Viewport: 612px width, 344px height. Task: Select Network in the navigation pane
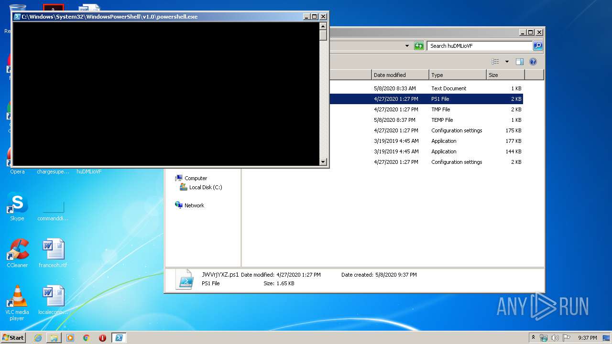[190, 205]
